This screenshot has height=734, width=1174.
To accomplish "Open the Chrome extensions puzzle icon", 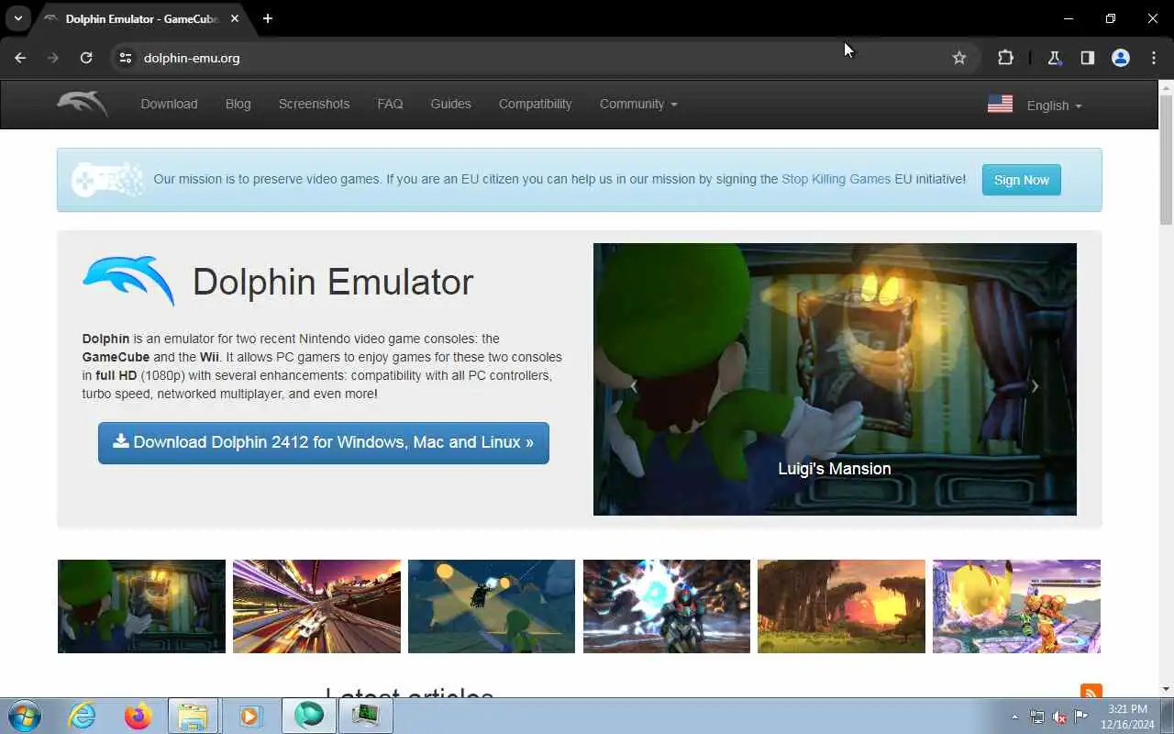I will point(1005,58).
